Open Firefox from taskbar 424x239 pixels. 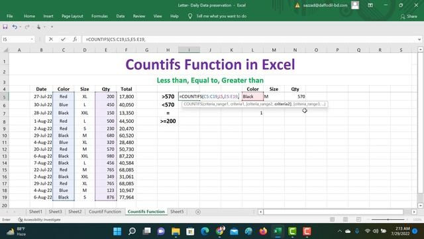263,232
